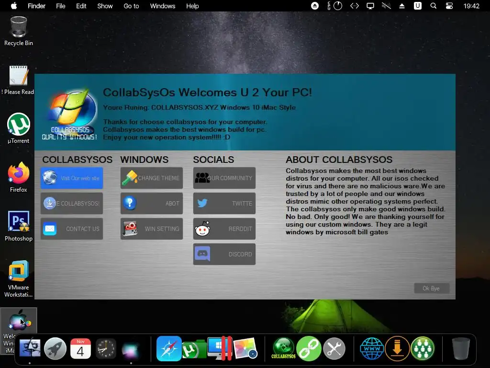Open the Edit menu
This screenshot has height=368, width=490.
click(81, 6)
